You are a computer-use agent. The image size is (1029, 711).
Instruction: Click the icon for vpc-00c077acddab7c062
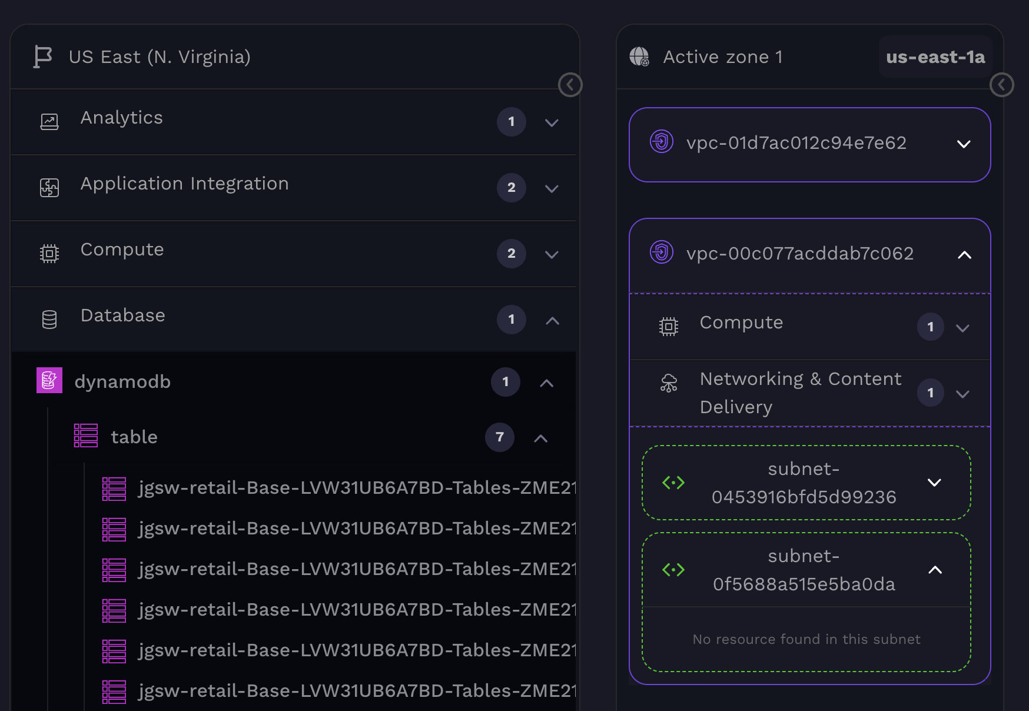pos(662,252)
